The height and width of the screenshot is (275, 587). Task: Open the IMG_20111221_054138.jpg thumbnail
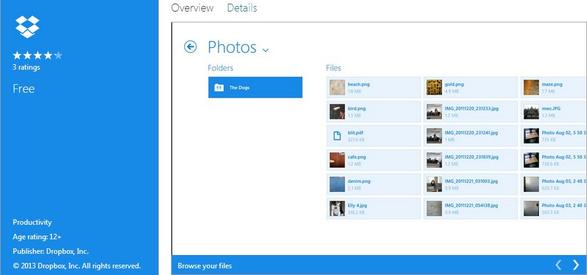434,209
